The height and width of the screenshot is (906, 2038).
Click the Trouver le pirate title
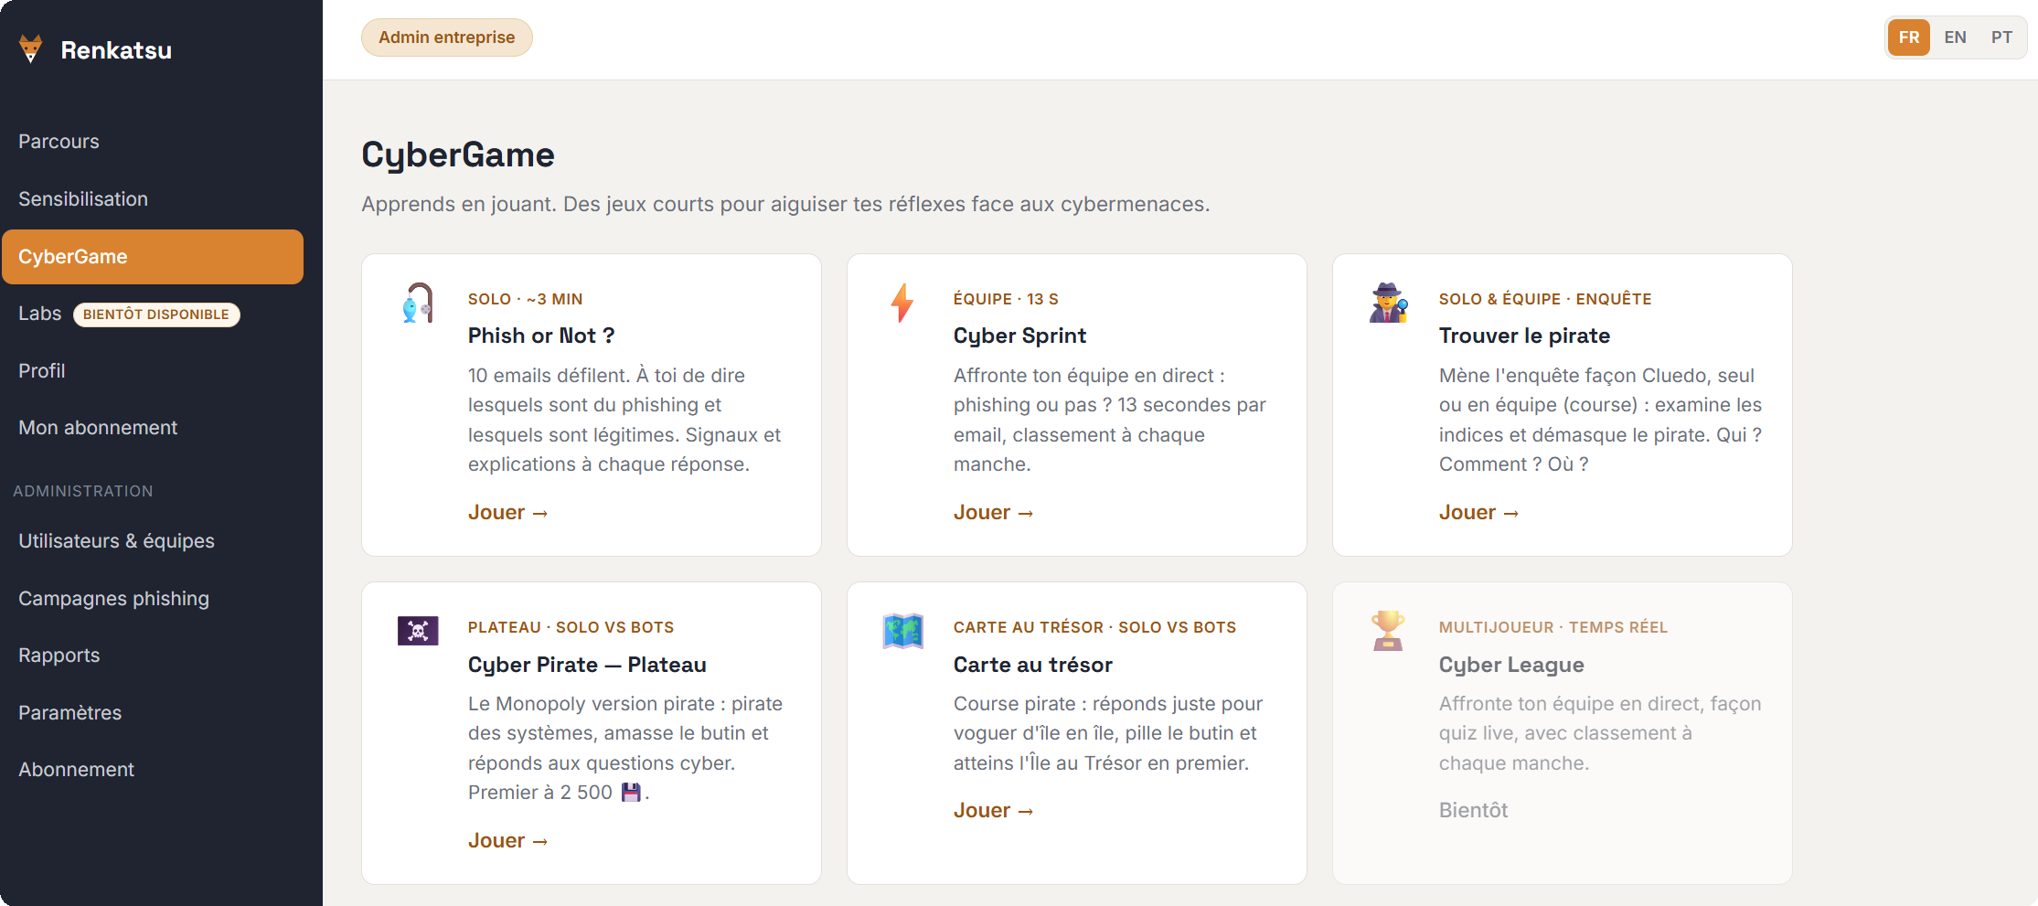pos(1524,336)
